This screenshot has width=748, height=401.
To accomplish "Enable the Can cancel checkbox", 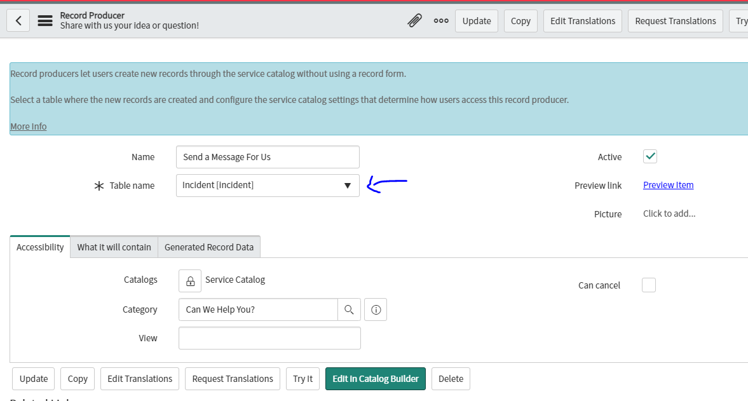I will coord(648,285).
